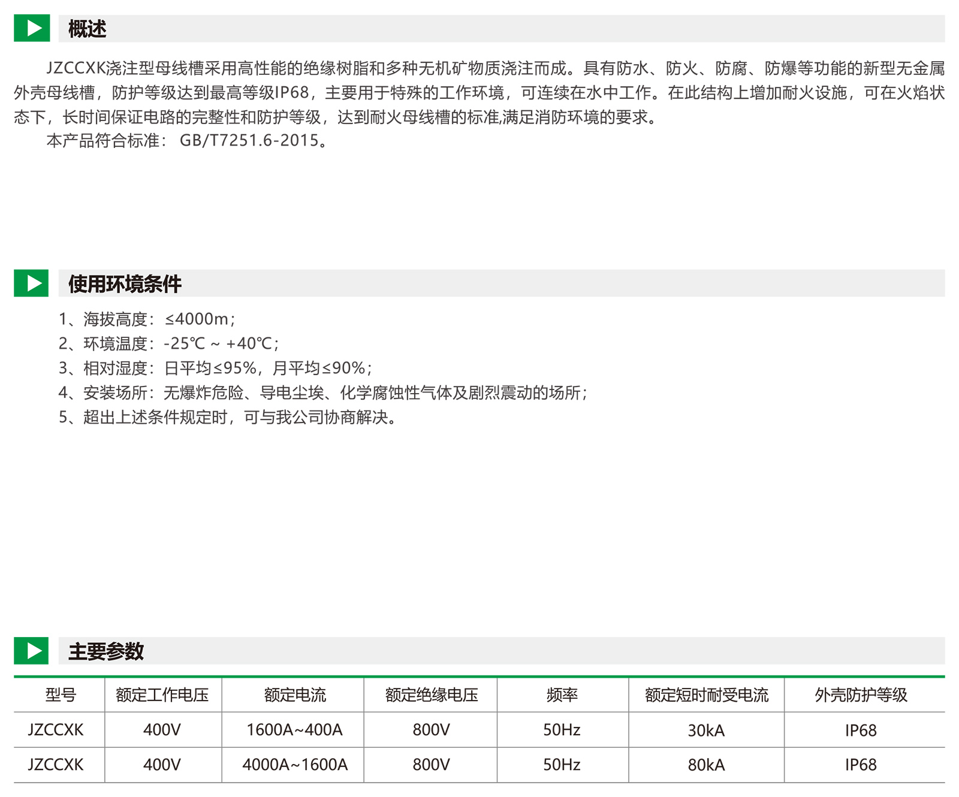Click the 1600A~400A rated current cell
The height and width of the screenshot is (797, 959).
(294, 730)
